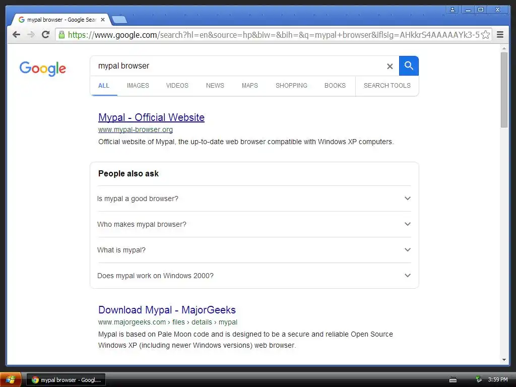Close the mypal browser tab
The width and height of the screenshot is (516, 387).
tap(103, 20)
